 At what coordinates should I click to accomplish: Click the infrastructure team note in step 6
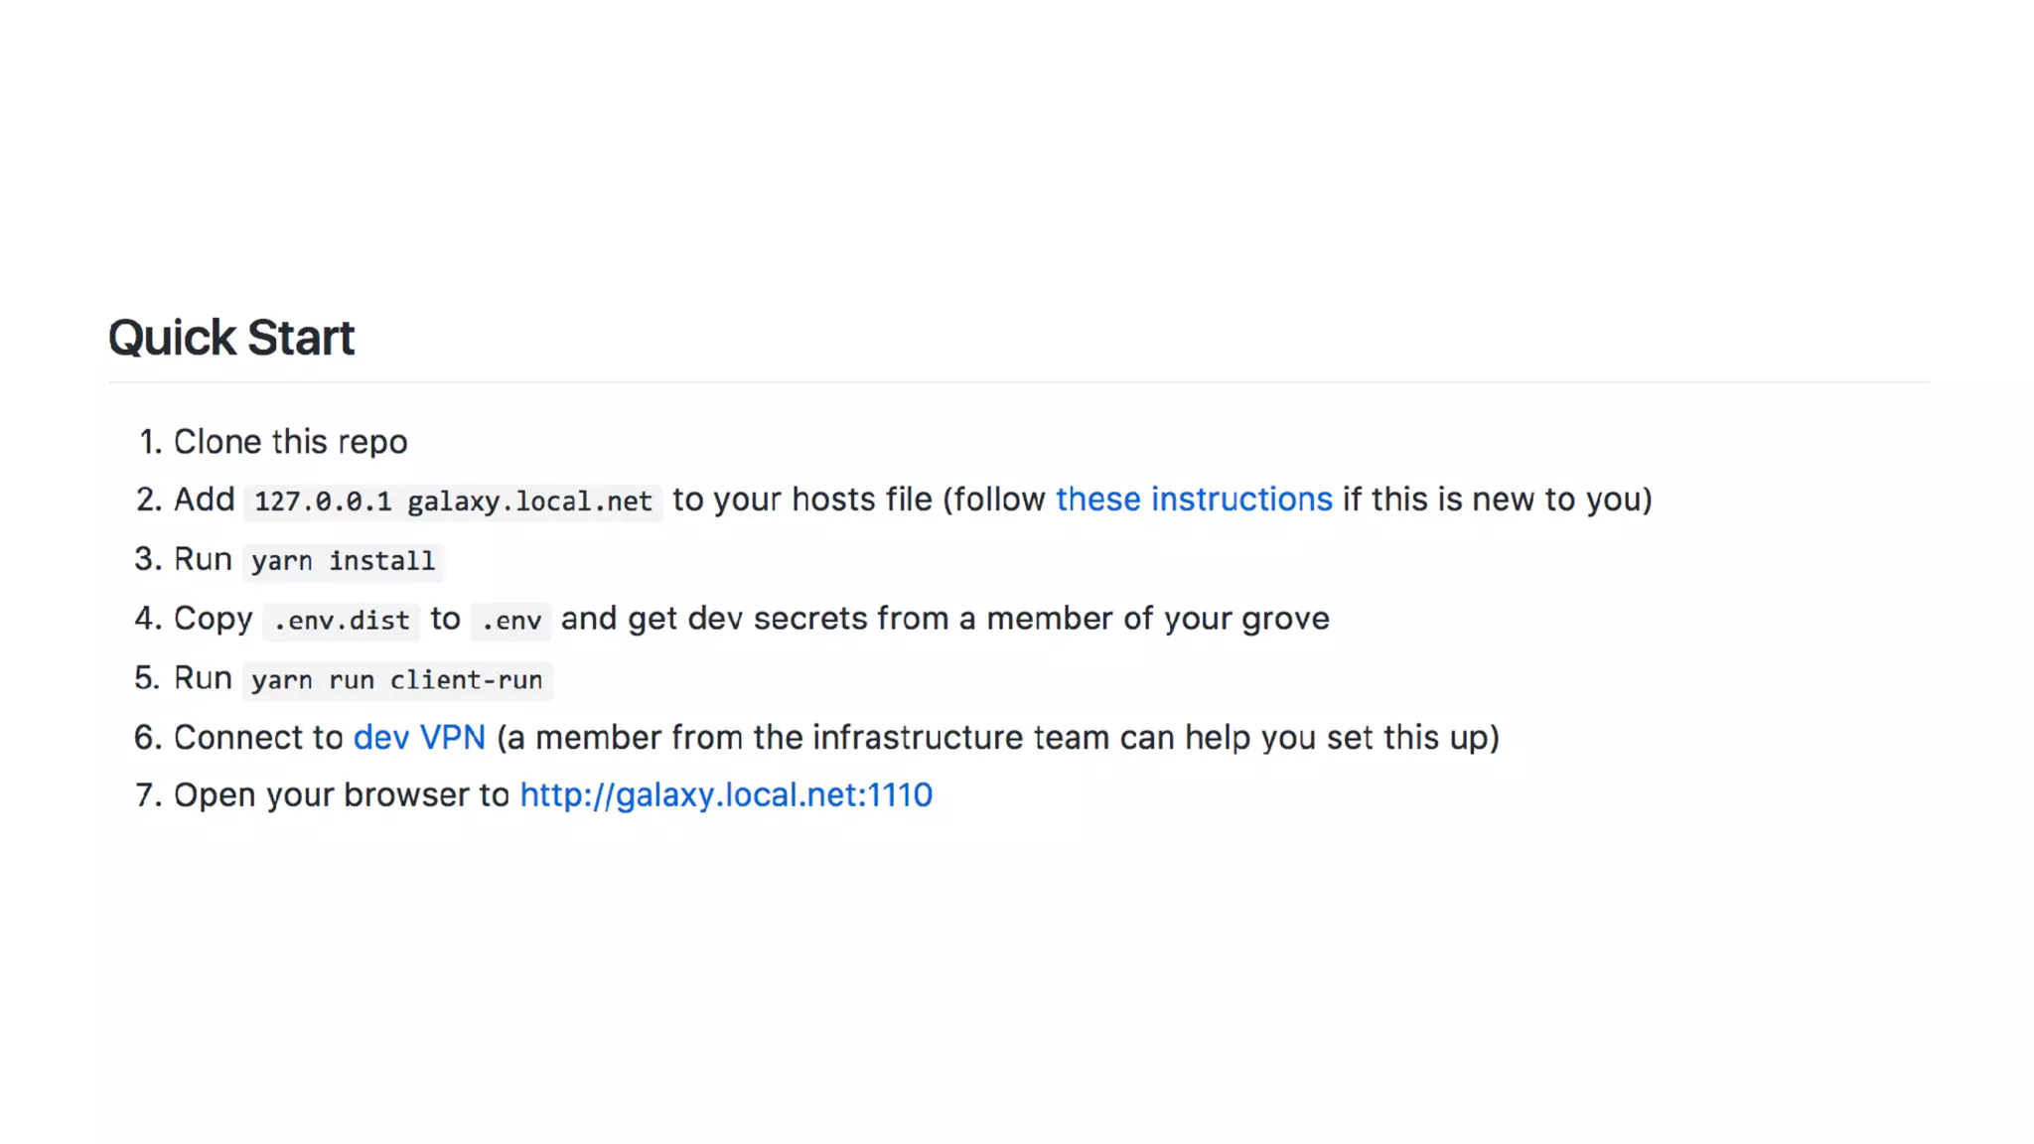[x=997, y=738]
